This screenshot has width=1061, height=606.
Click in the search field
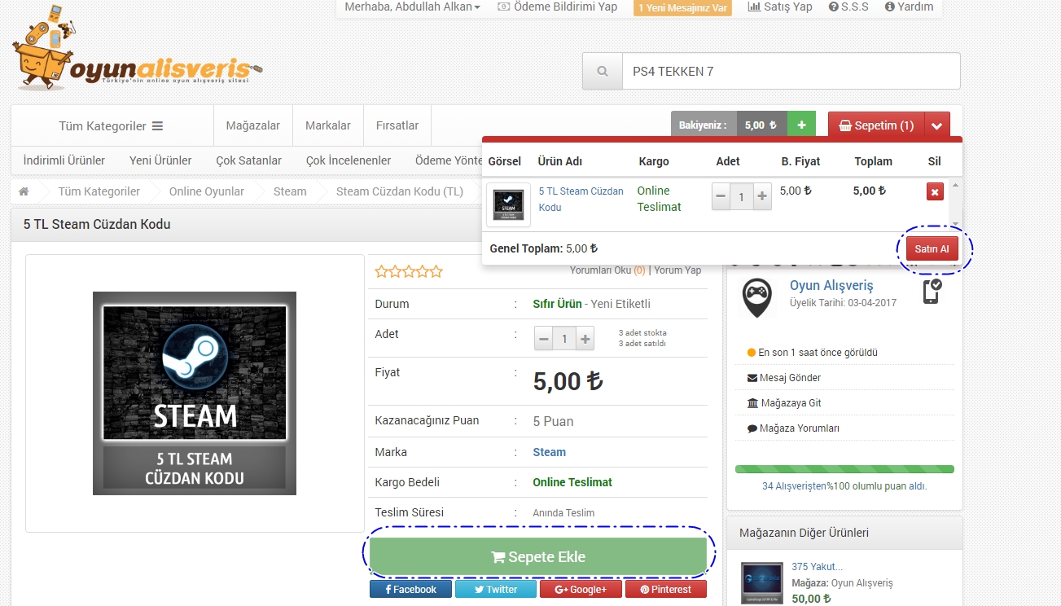click(x=791, y=72)
